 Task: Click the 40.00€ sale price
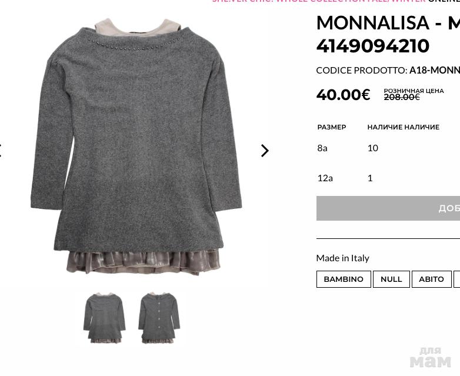coord(343,95)
